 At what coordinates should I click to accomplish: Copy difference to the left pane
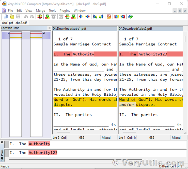(87, 16)
